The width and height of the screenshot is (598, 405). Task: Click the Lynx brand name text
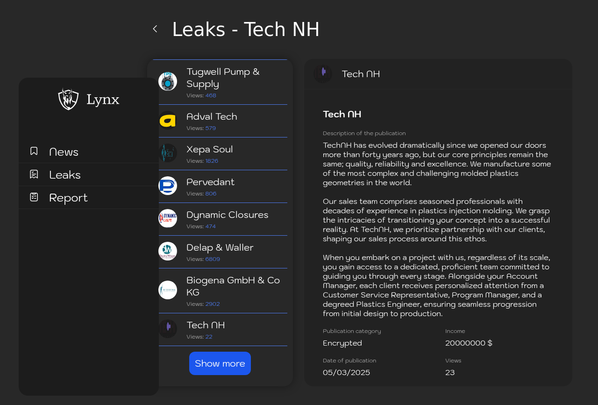[x=103, y=100]
